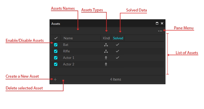204x109 pixels.
Task: Click the actor kind icon for Actor 1
Action: click(x=106, y=58)
